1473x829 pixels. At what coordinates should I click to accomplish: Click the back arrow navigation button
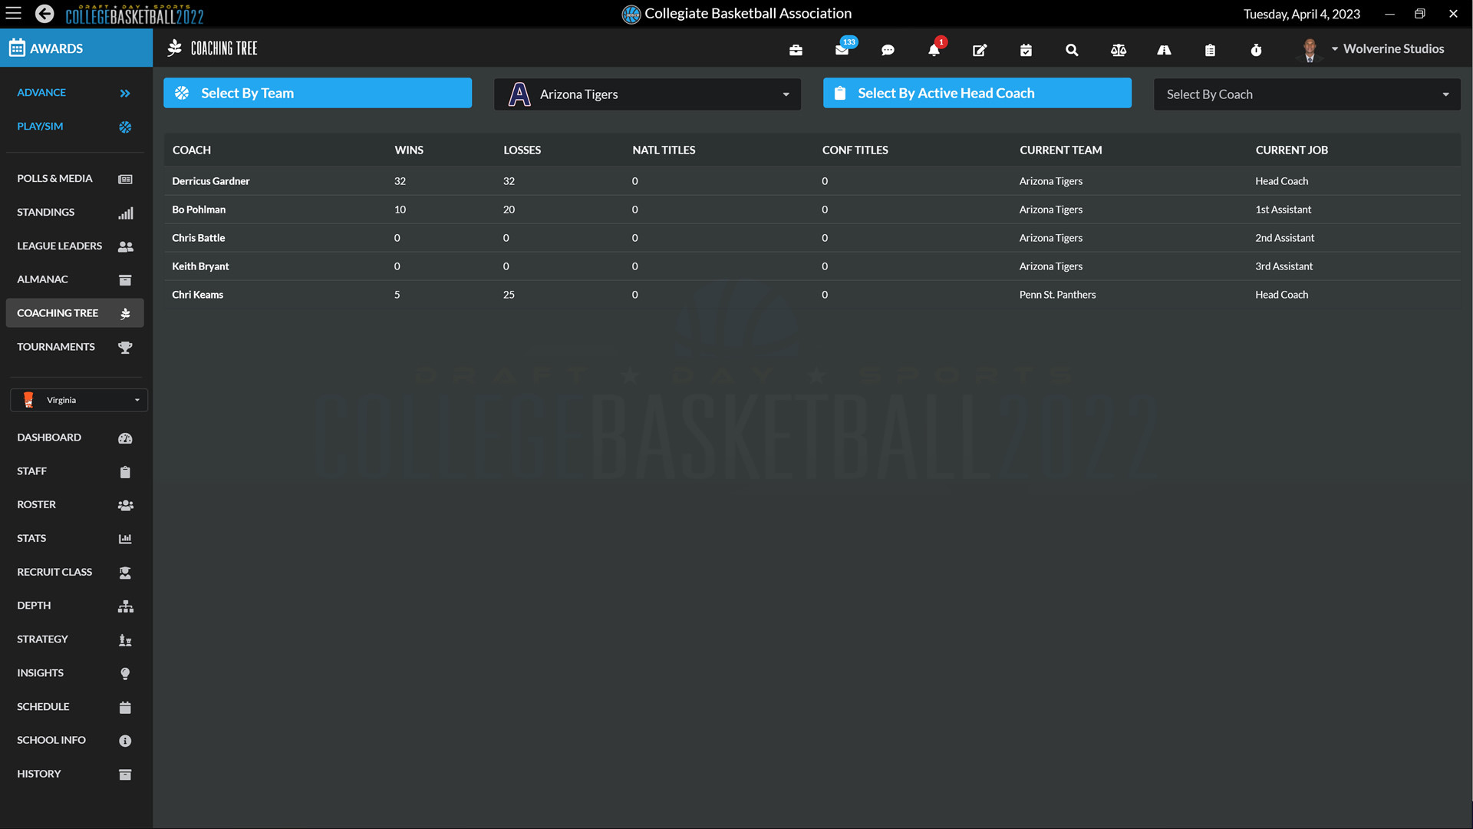click(x=44, y=13)
